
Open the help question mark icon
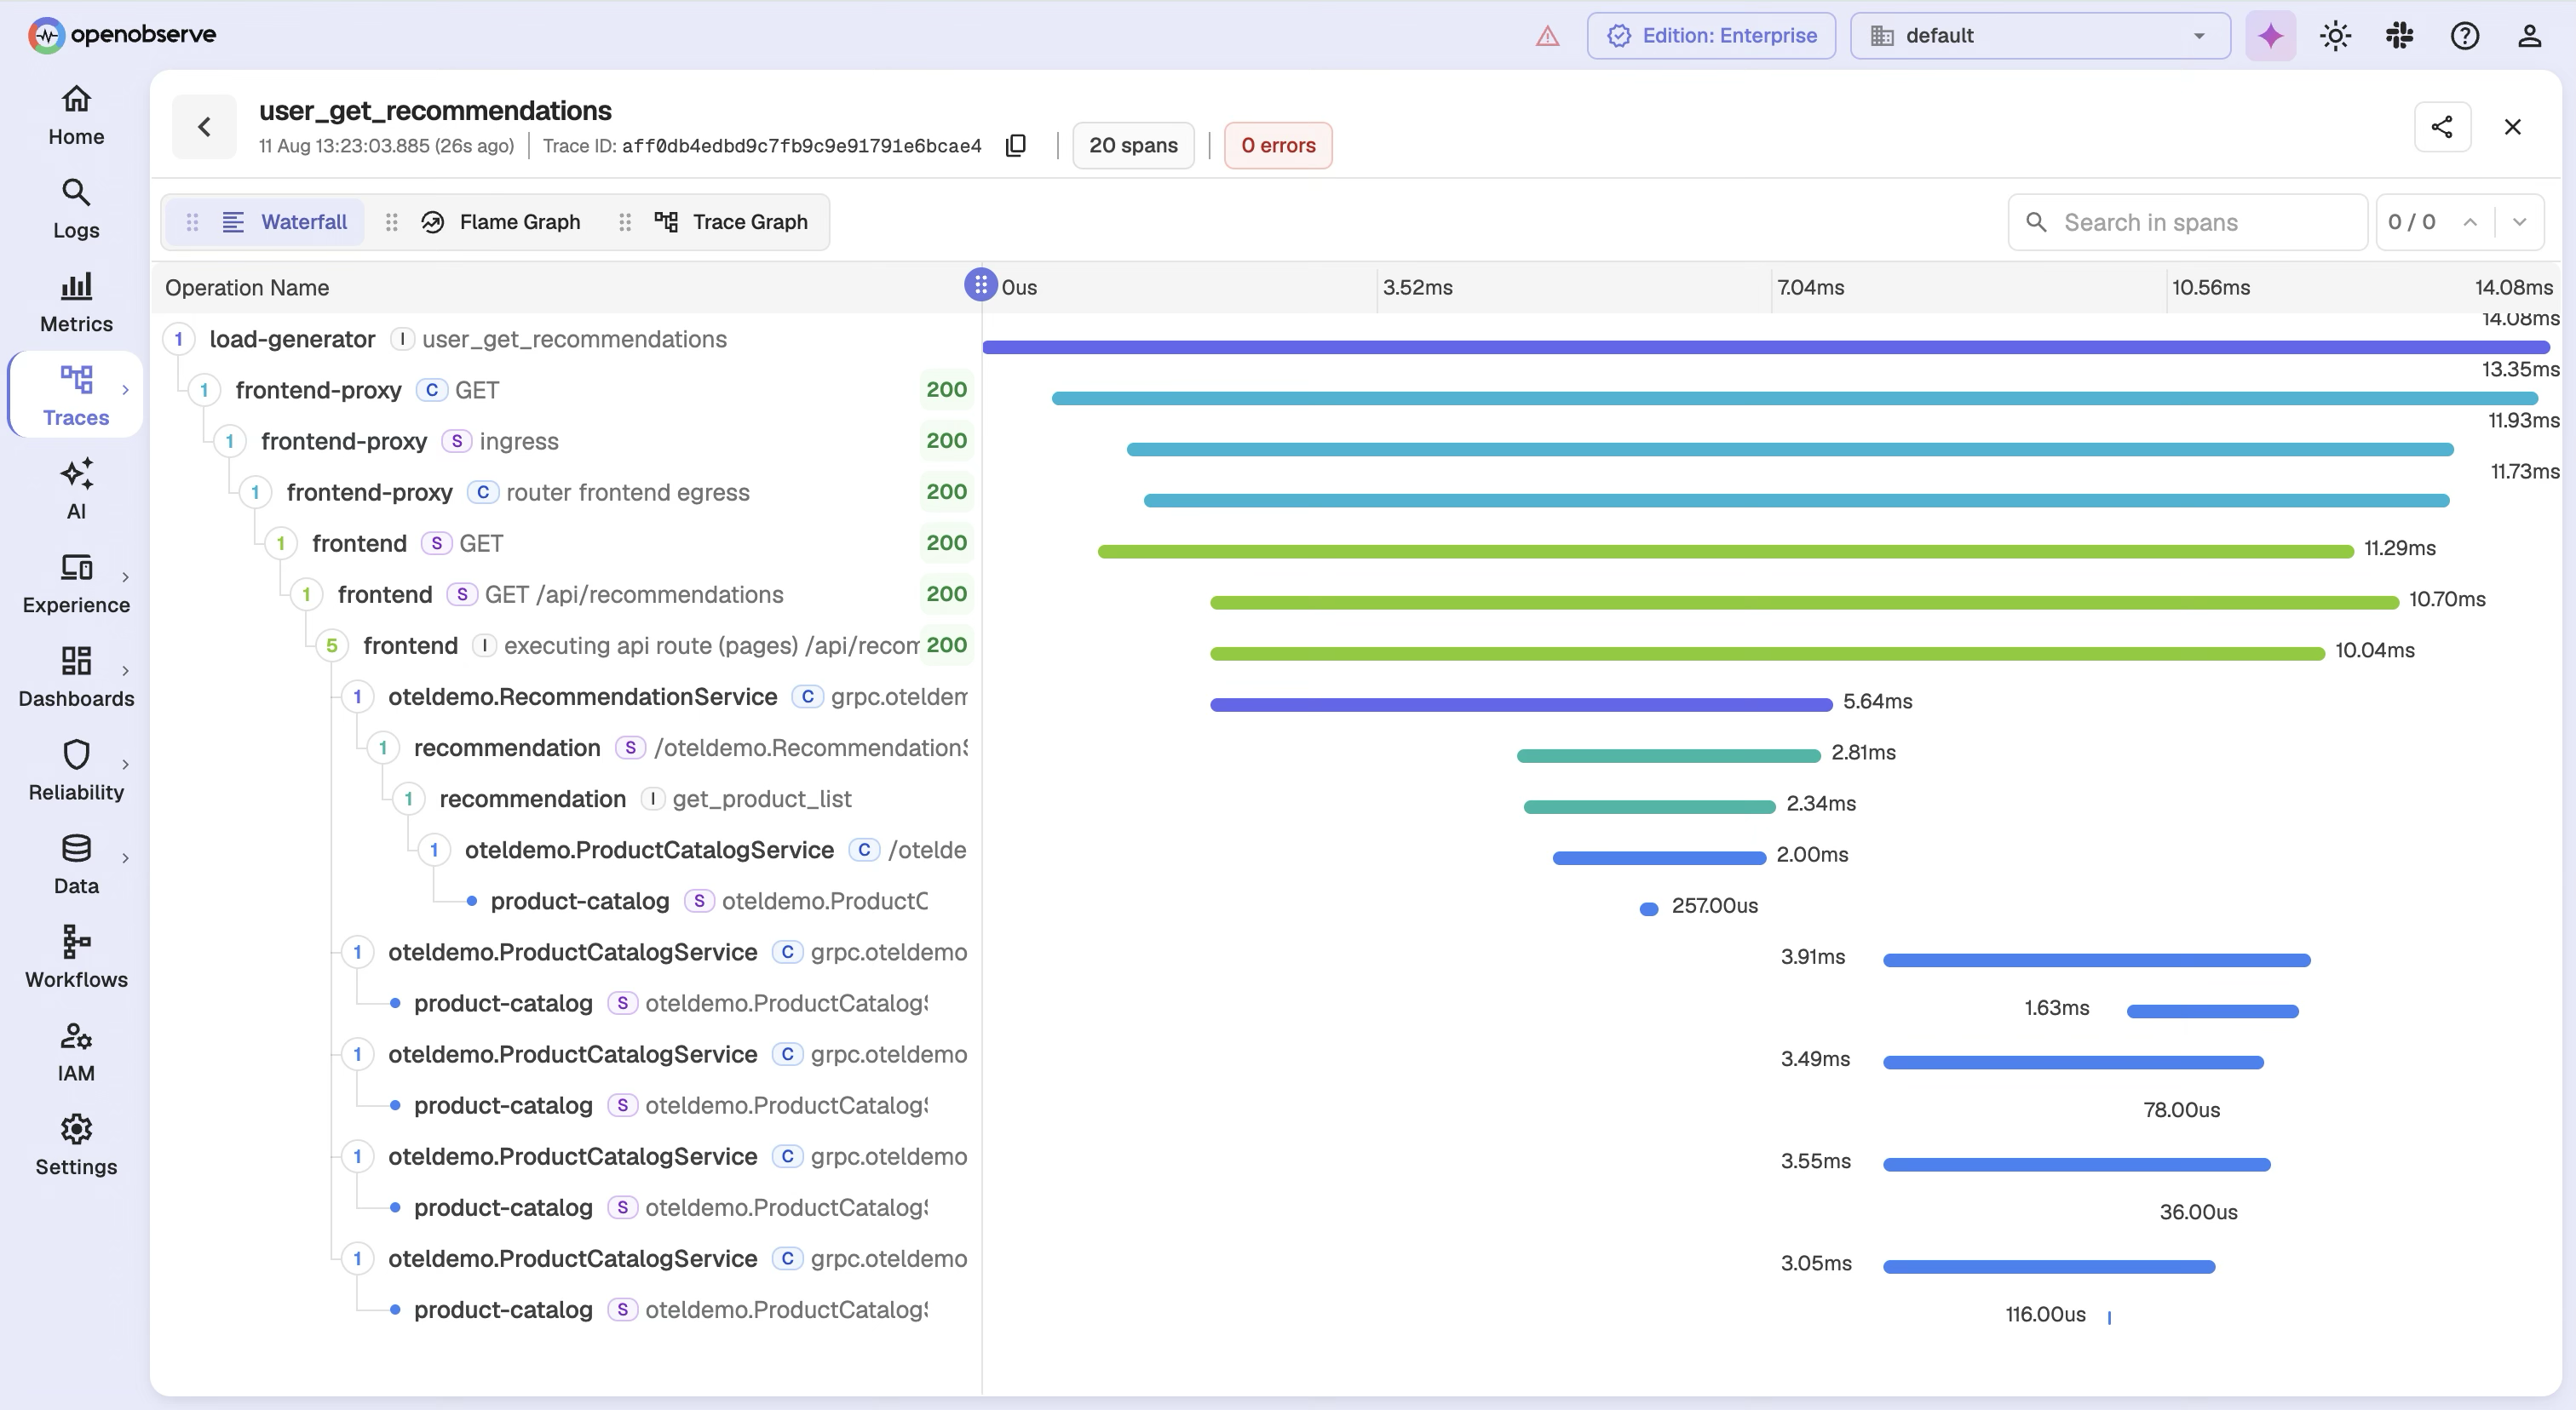pyautogui.click(x=2465, y=36)
